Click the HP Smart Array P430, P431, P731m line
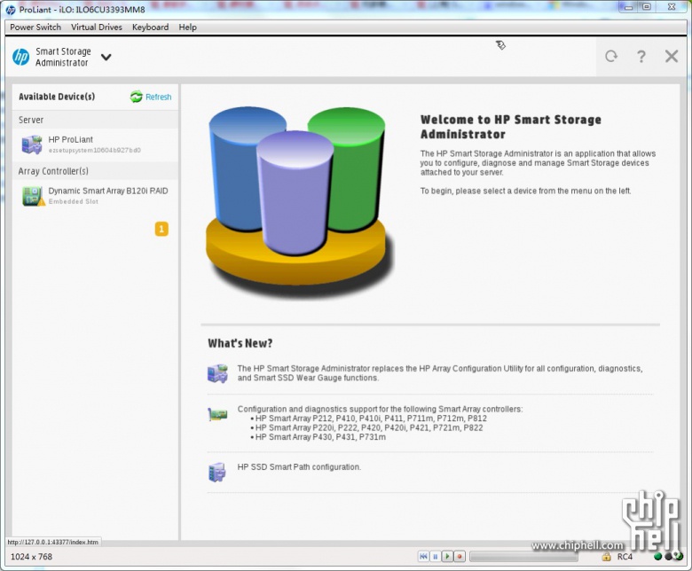The width and height of the screenshot is (692, 571). (320, 437)
